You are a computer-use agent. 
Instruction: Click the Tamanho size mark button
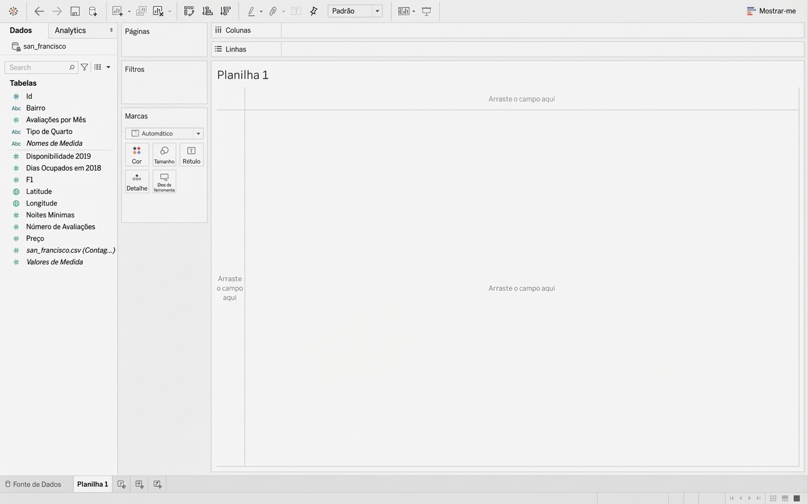tap(164, 154)
